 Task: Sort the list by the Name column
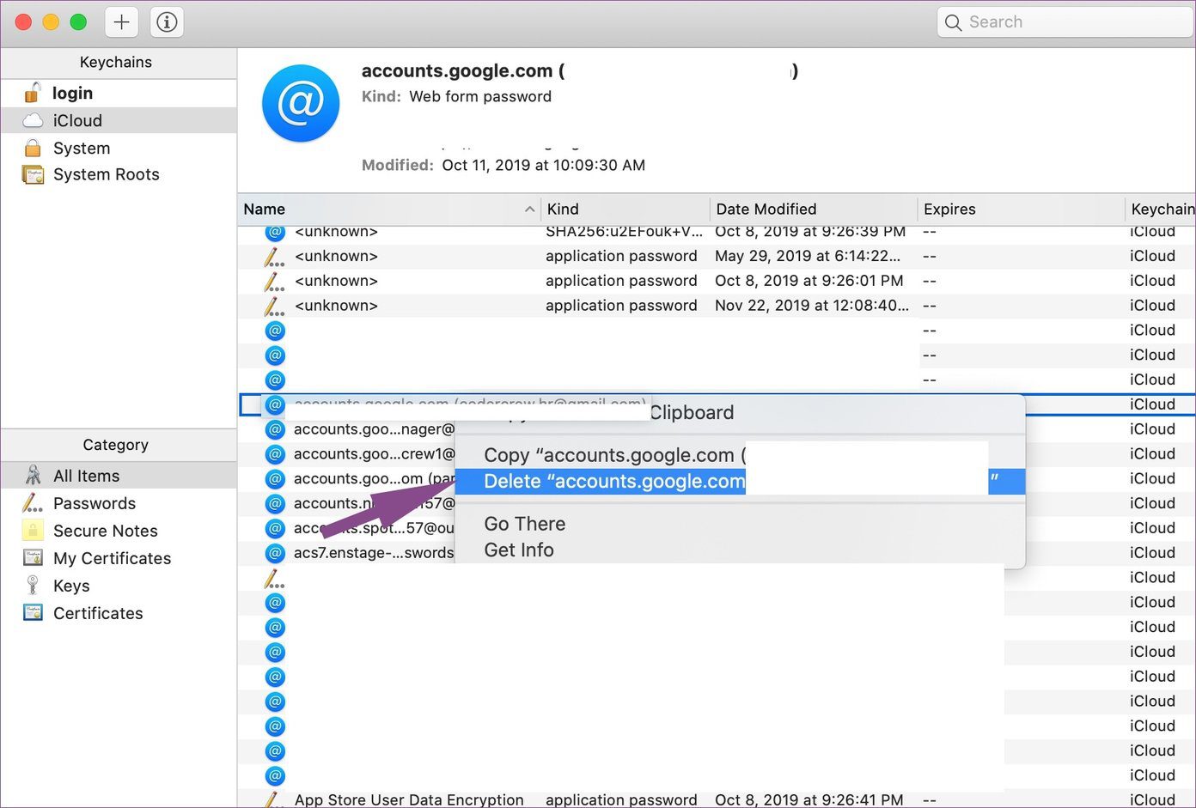389,209
